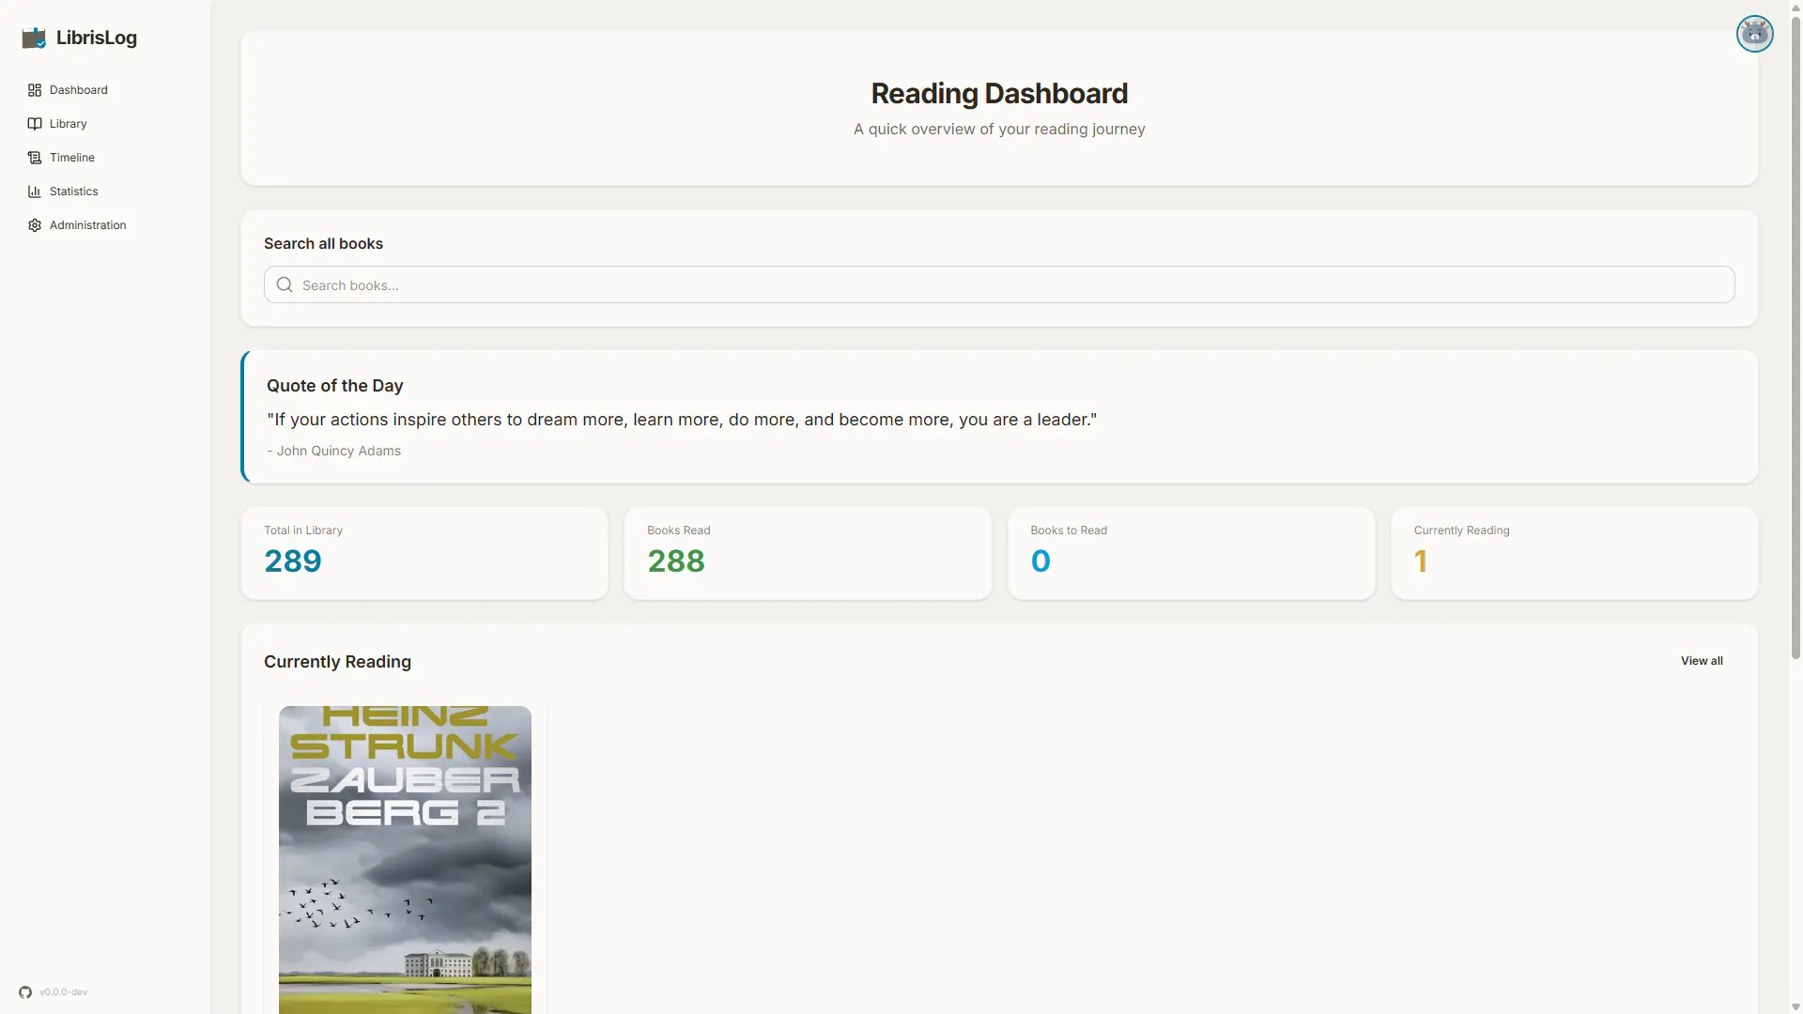Go to the Dashboard page
This screenshot has height=1014, width=1803.
pos(79,90)
